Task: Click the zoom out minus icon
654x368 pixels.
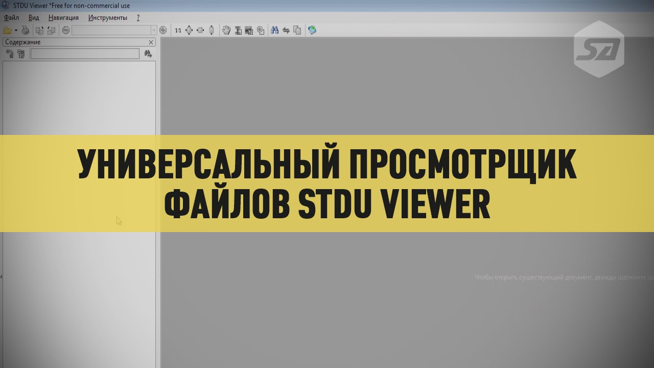Action: click(66, 30)
